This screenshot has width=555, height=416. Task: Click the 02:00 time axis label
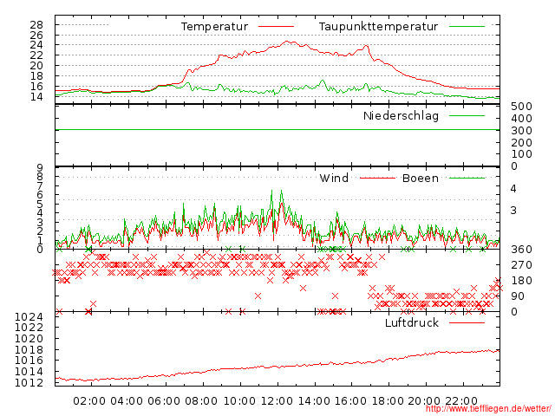coord(89,401)
